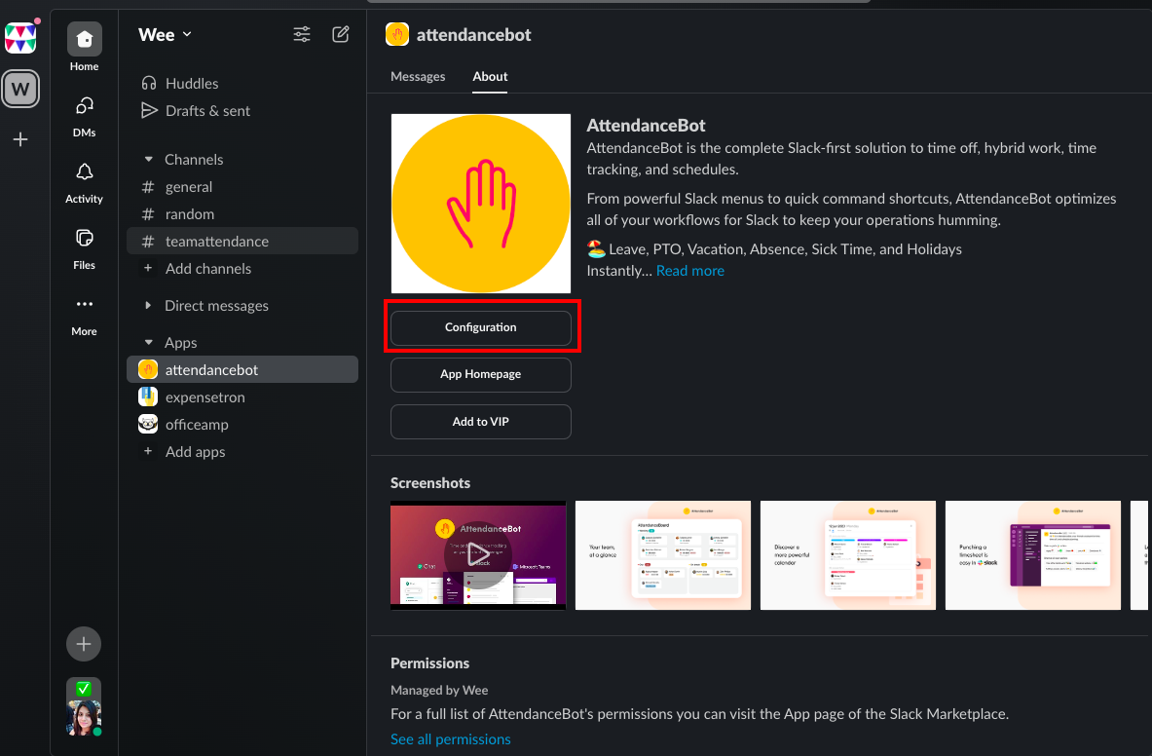Select the officeamp app
The image size is (1152, 756).
point(242,424)
